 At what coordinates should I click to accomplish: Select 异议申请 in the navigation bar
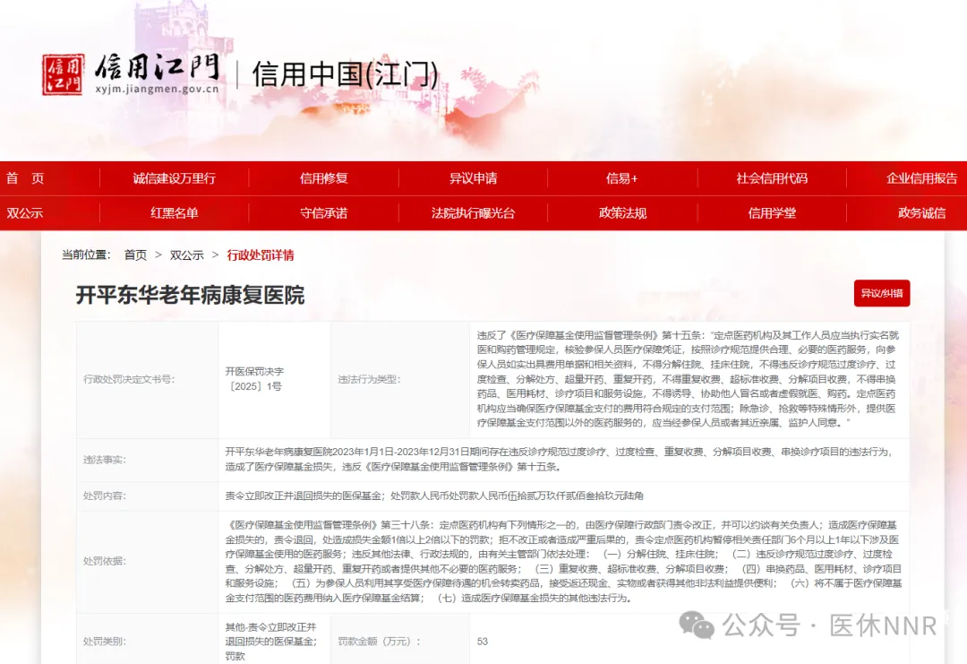(473, 178)
